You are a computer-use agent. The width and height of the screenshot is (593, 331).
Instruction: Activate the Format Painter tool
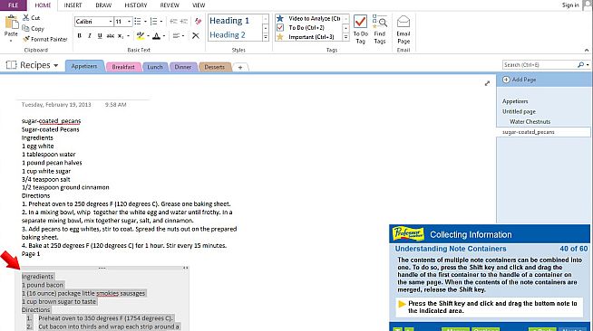44,39
